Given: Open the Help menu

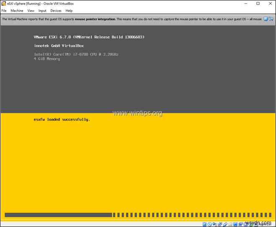Looking at the screenshot, I should pos(69,11).
